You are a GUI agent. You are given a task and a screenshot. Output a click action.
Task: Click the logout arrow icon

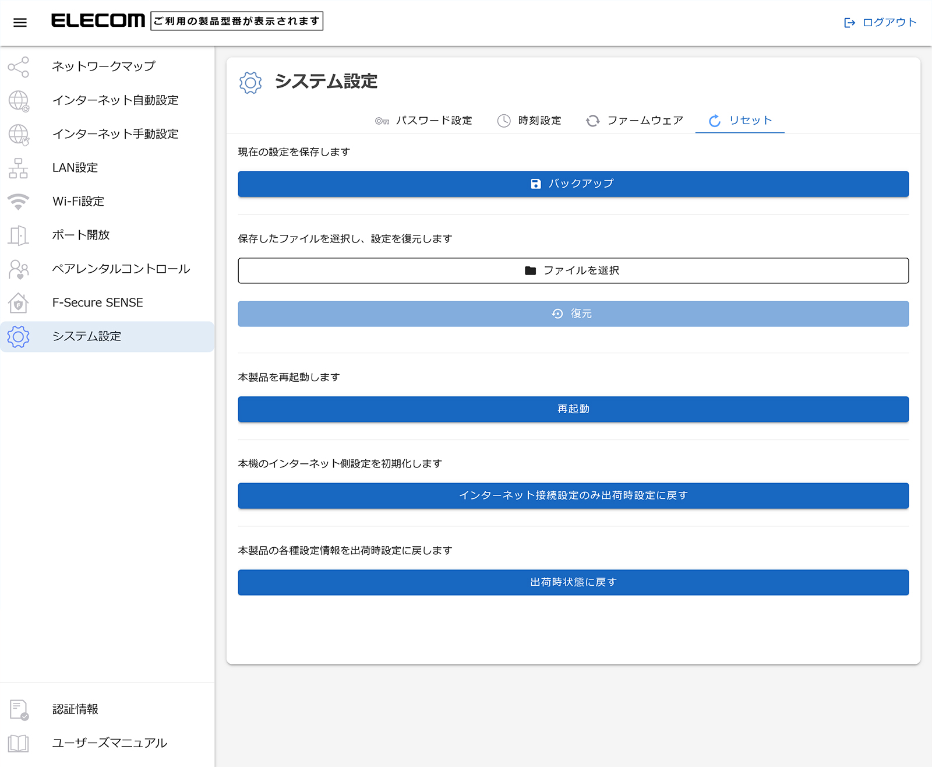[x=849, y=23]
